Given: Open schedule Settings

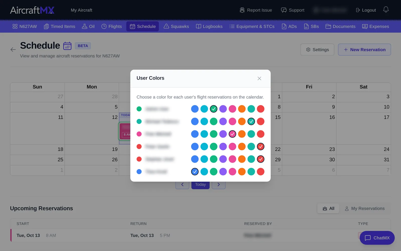Looking at the screenshot, I should coord(317,50).
